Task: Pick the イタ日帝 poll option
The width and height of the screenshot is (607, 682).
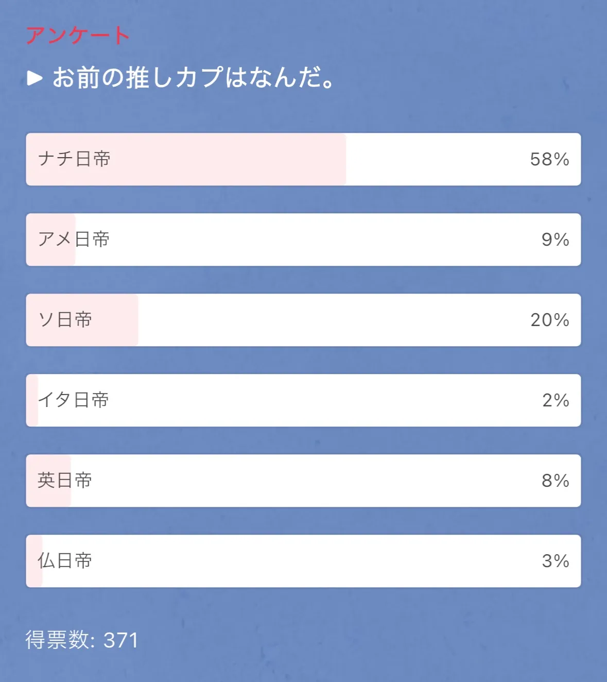Action: pyautogui.click(x=74, y=400)
